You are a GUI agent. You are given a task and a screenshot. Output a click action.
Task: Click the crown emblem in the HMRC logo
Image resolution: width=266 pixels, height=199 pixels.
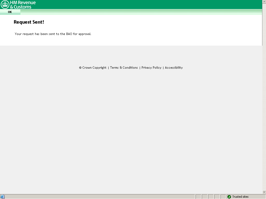[5, 5]
